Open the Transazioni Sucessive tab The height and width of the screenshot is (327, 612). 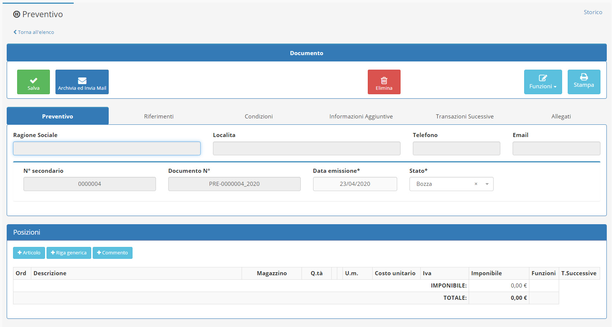point(465,117)
